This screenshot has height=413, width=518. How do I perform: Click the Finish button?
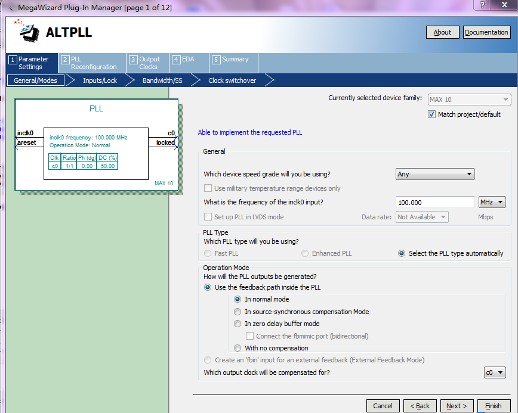click(x=494, y=406)
